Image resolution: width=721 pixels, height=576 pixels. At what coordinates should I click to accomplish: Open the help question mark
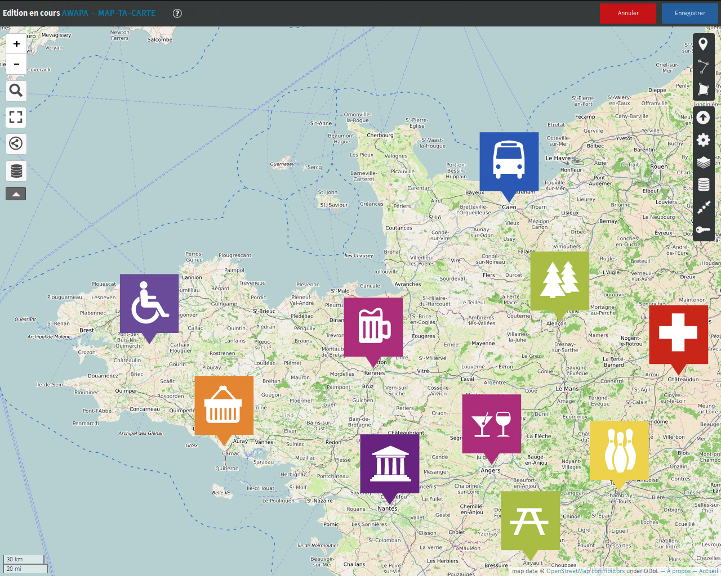click(177, 13)
